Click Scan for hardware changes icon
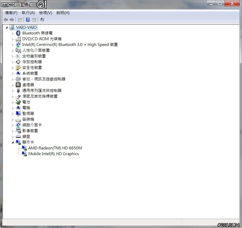This screenshot has height=228, width=242. coord(42,20)
